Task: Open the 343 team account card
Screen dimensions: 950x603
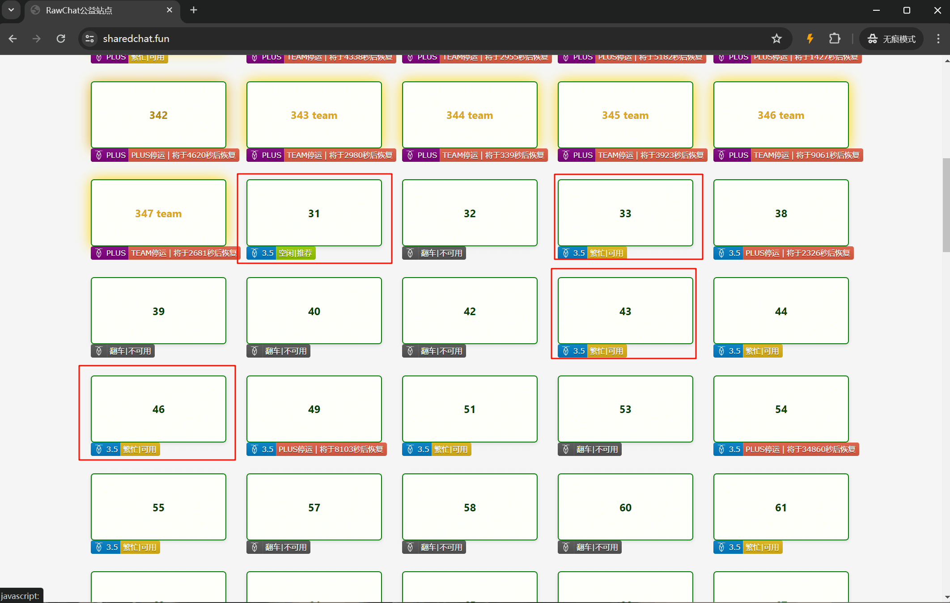Action: (314, 115)
